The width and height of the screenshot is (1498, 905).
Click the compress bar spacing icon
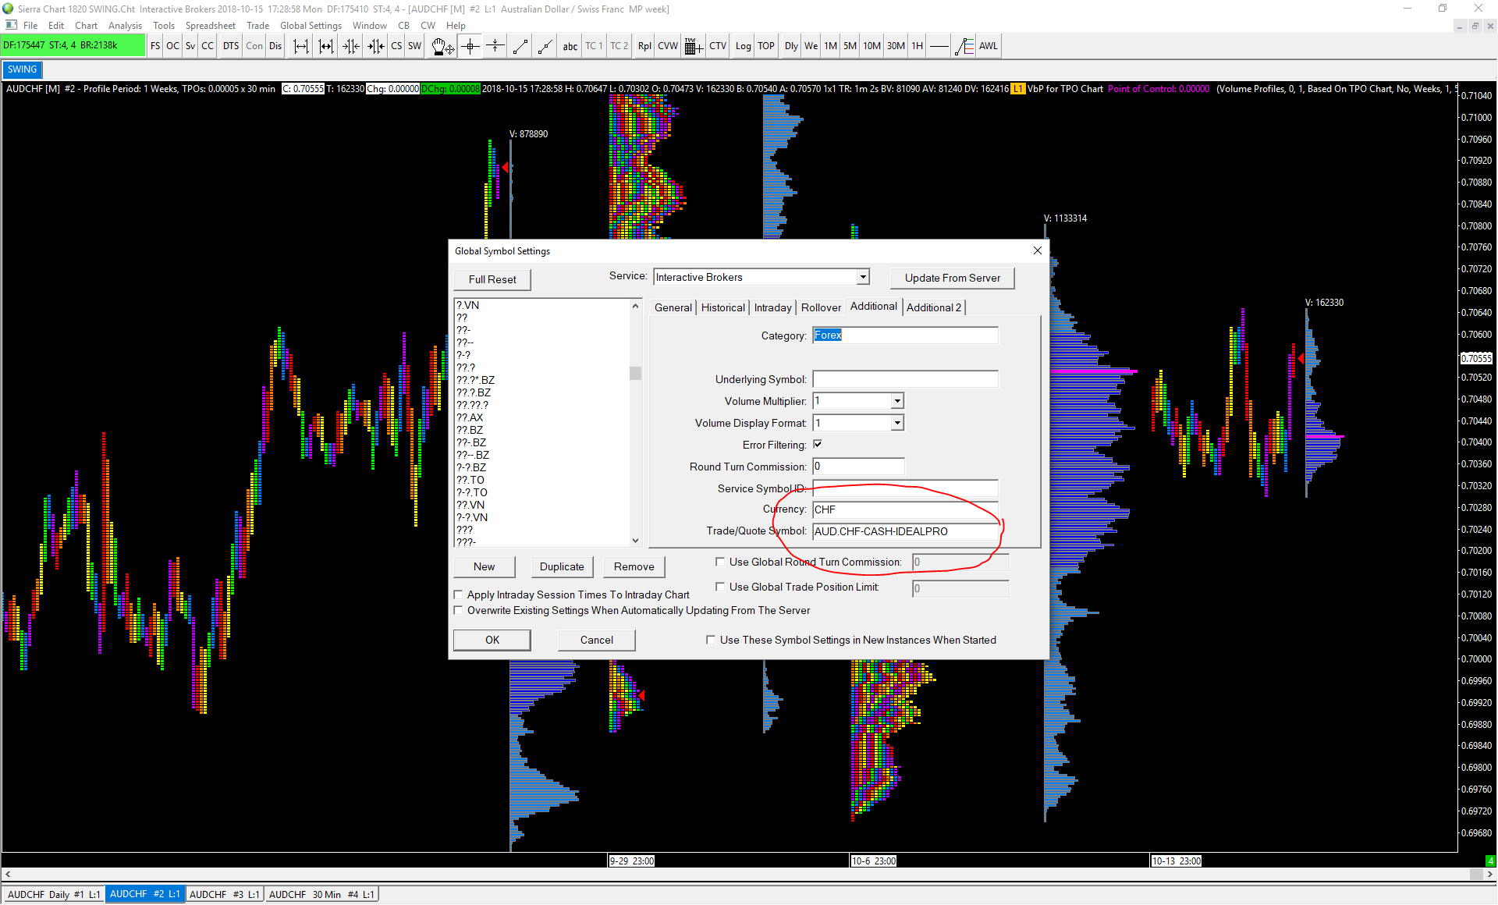click(x=351, y=46)
